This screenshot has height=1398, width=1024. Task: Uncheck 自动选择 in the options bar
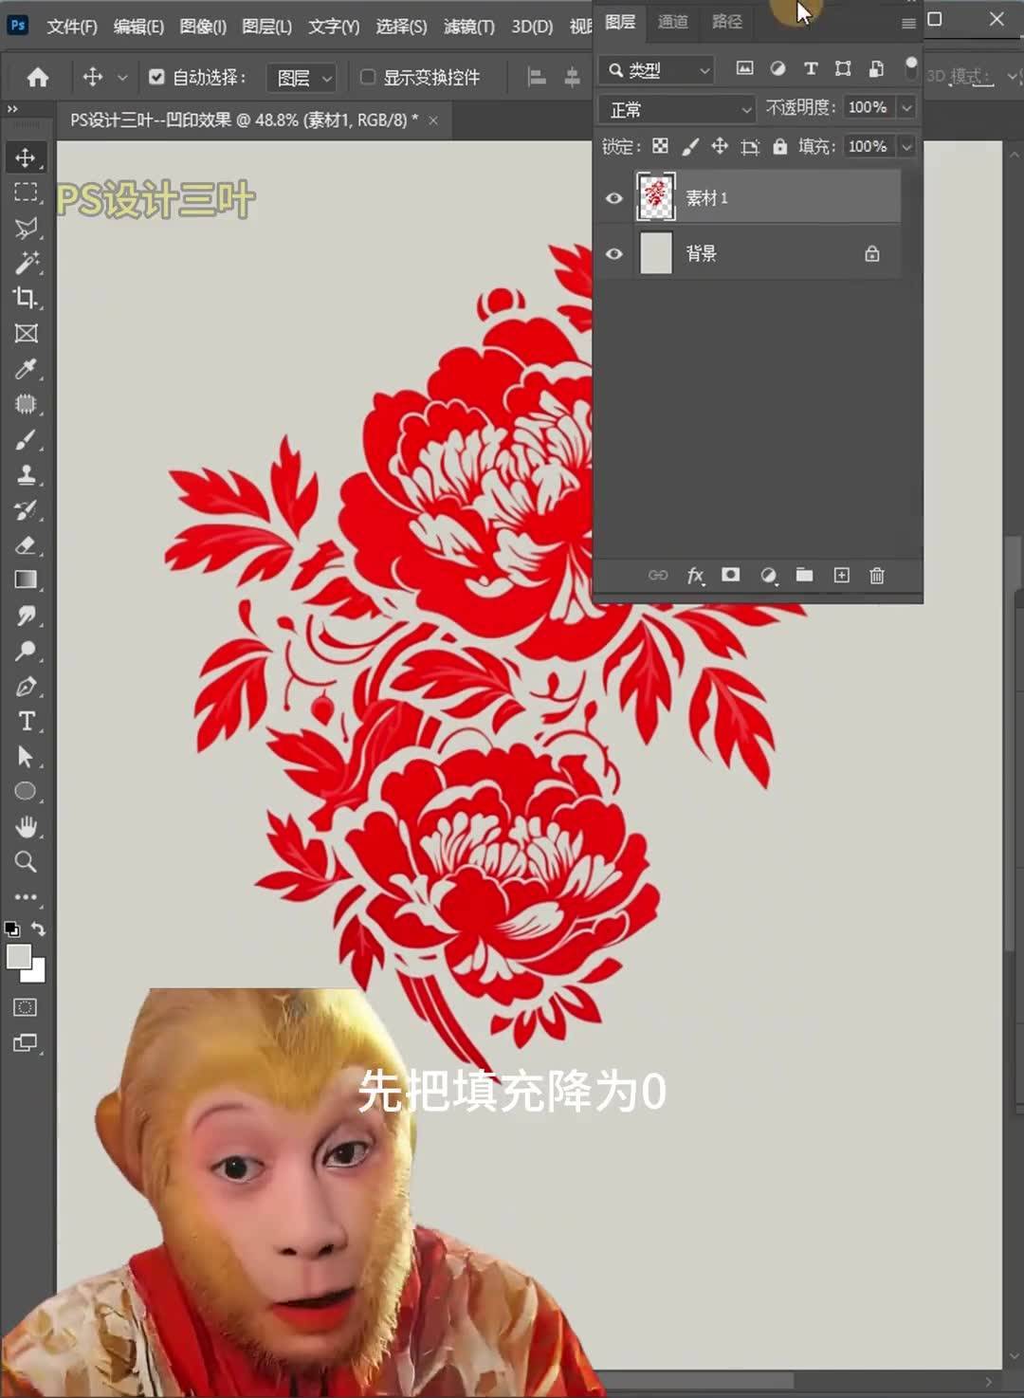coord(157,77)
